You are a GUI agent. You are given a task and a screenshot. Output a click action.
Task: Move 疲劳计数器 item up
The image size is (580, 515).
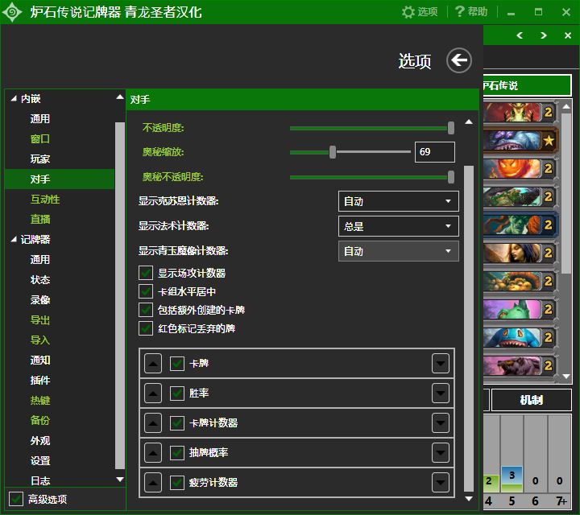pyautogui.click(x=153, y=483)
